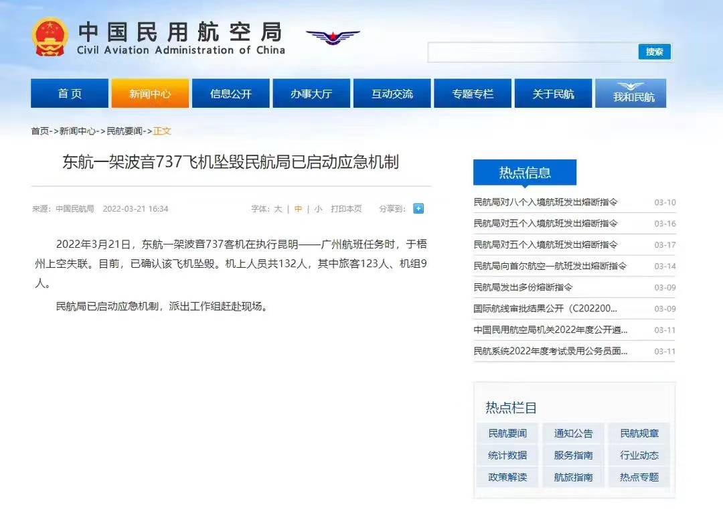Image resolution: width=723 pixels, height=513 pixels.
Task: Open 中国民用航空局机关2022年度公开遴... link
Action: (550, 329)
